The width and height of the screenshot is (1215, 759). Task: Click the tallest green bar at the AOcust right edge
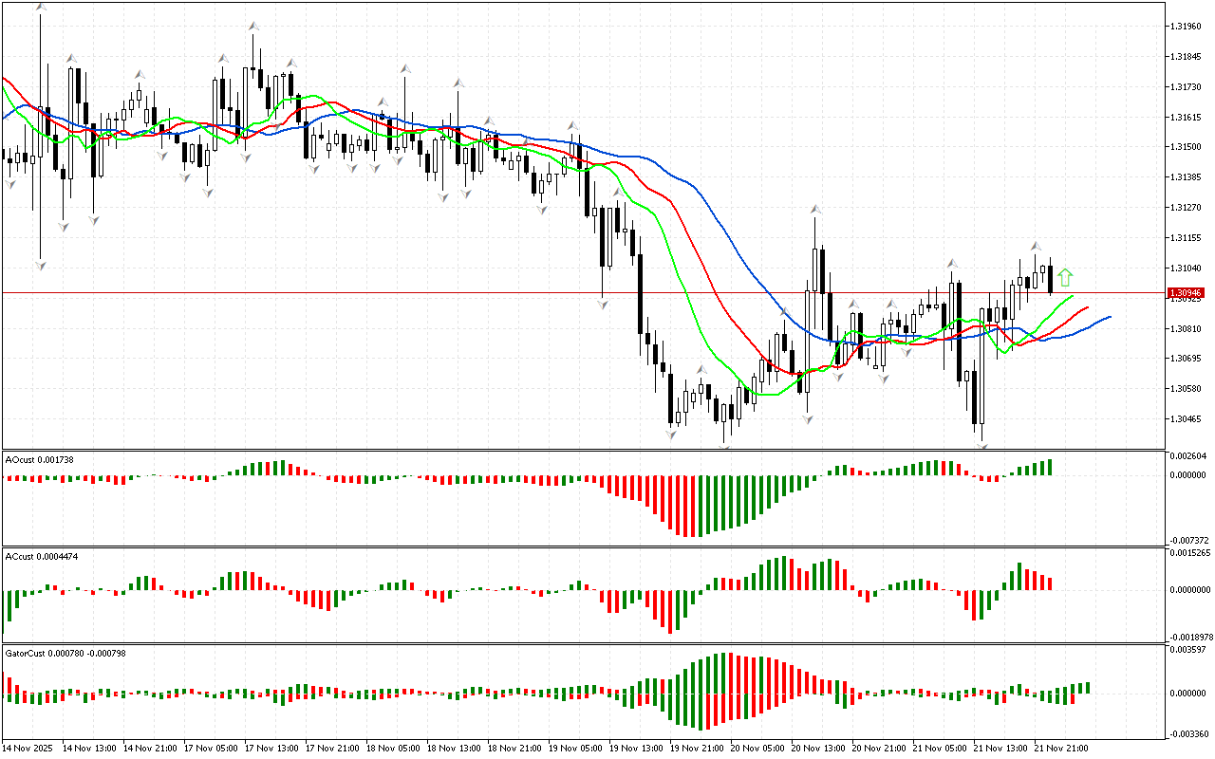[x=1050, y=467]
